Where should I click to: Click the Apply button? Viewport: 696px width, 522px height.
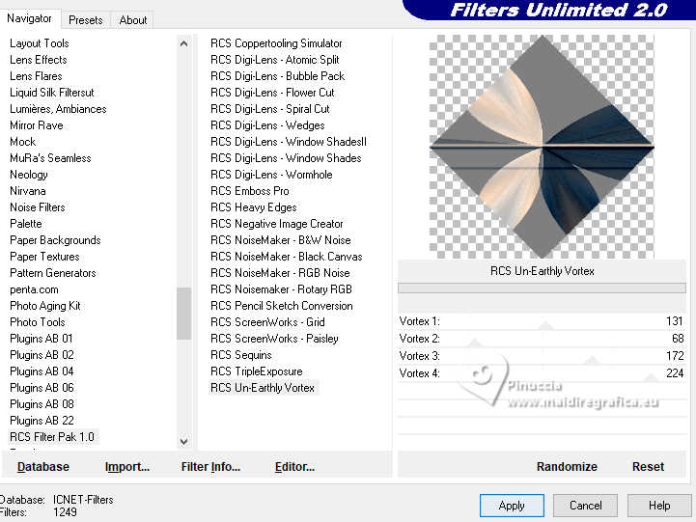tap(512, 506)
